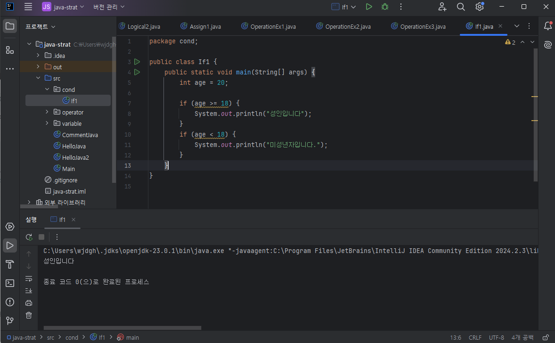Toggle the Project tool window folder icon
This screenshot has height=343, width=555.
(9, 26)
